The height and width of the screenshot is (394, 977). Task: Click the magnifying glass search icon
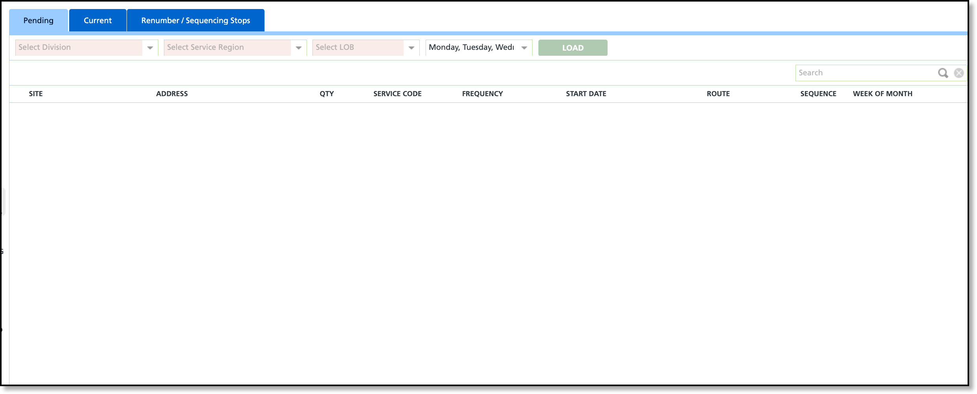[943, 73]
